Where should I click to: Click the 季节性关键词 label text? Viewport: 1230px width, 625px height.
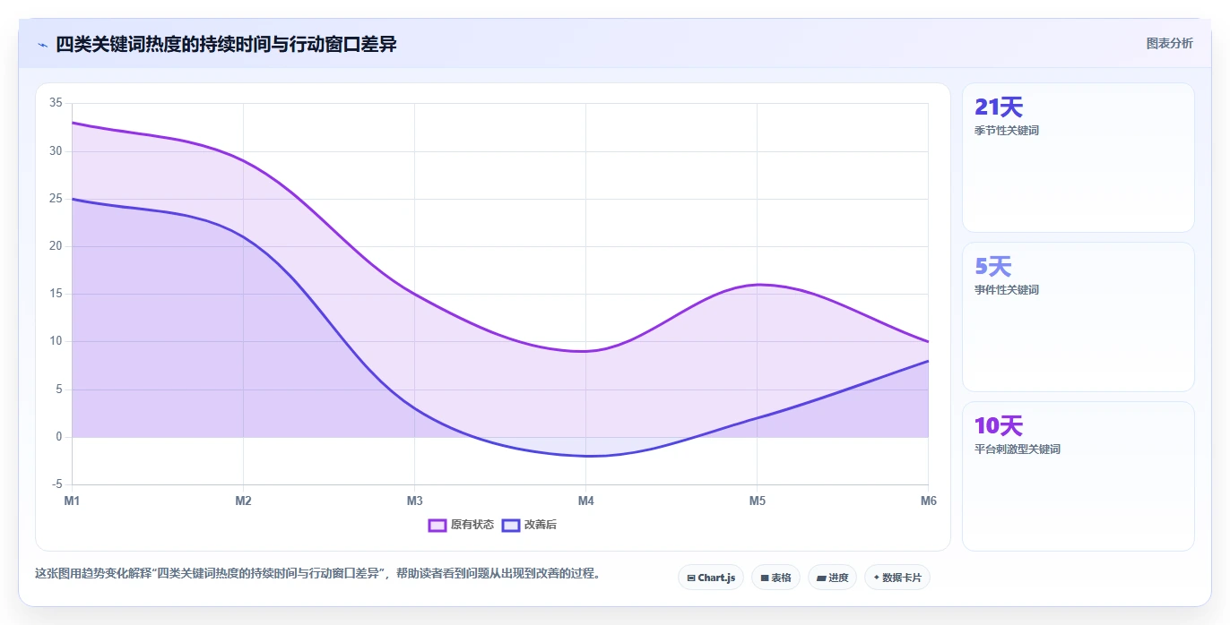[x=1006, y=131]
